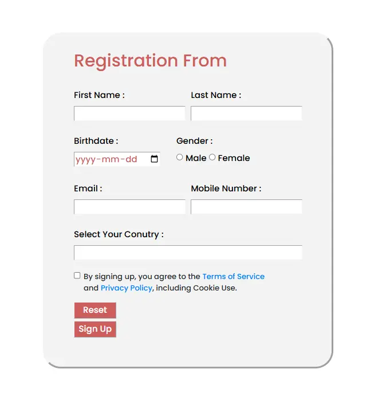The width and height of the screenshot is (382, 420).
Task: Choose the Female gender radio button
Action: click(212, 157)
